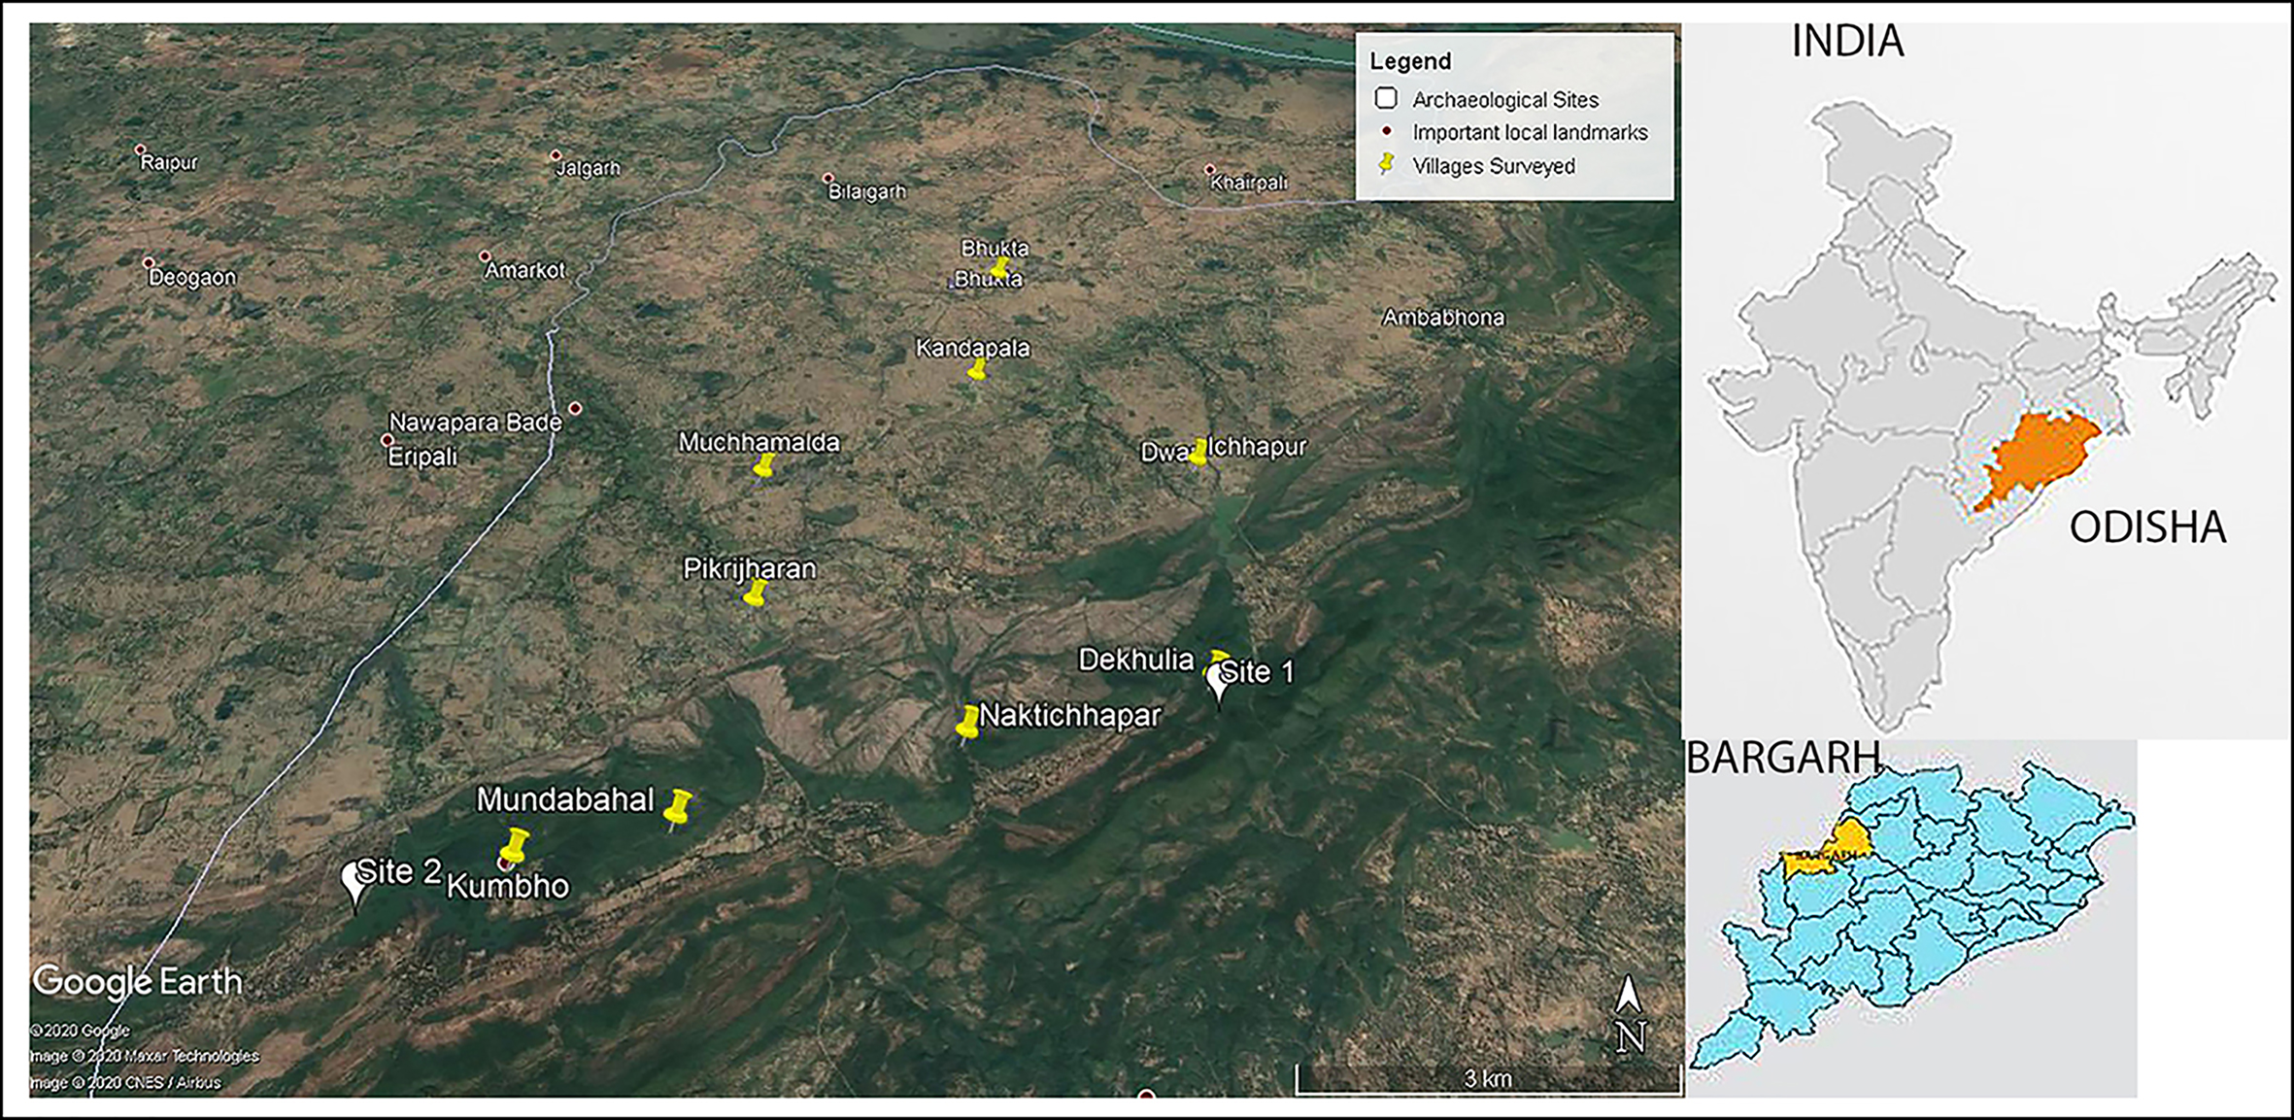Click the yellow pushpin at Pikrijharan
The width and height of the screenshot is (2294, 1120).
point(755,592)
